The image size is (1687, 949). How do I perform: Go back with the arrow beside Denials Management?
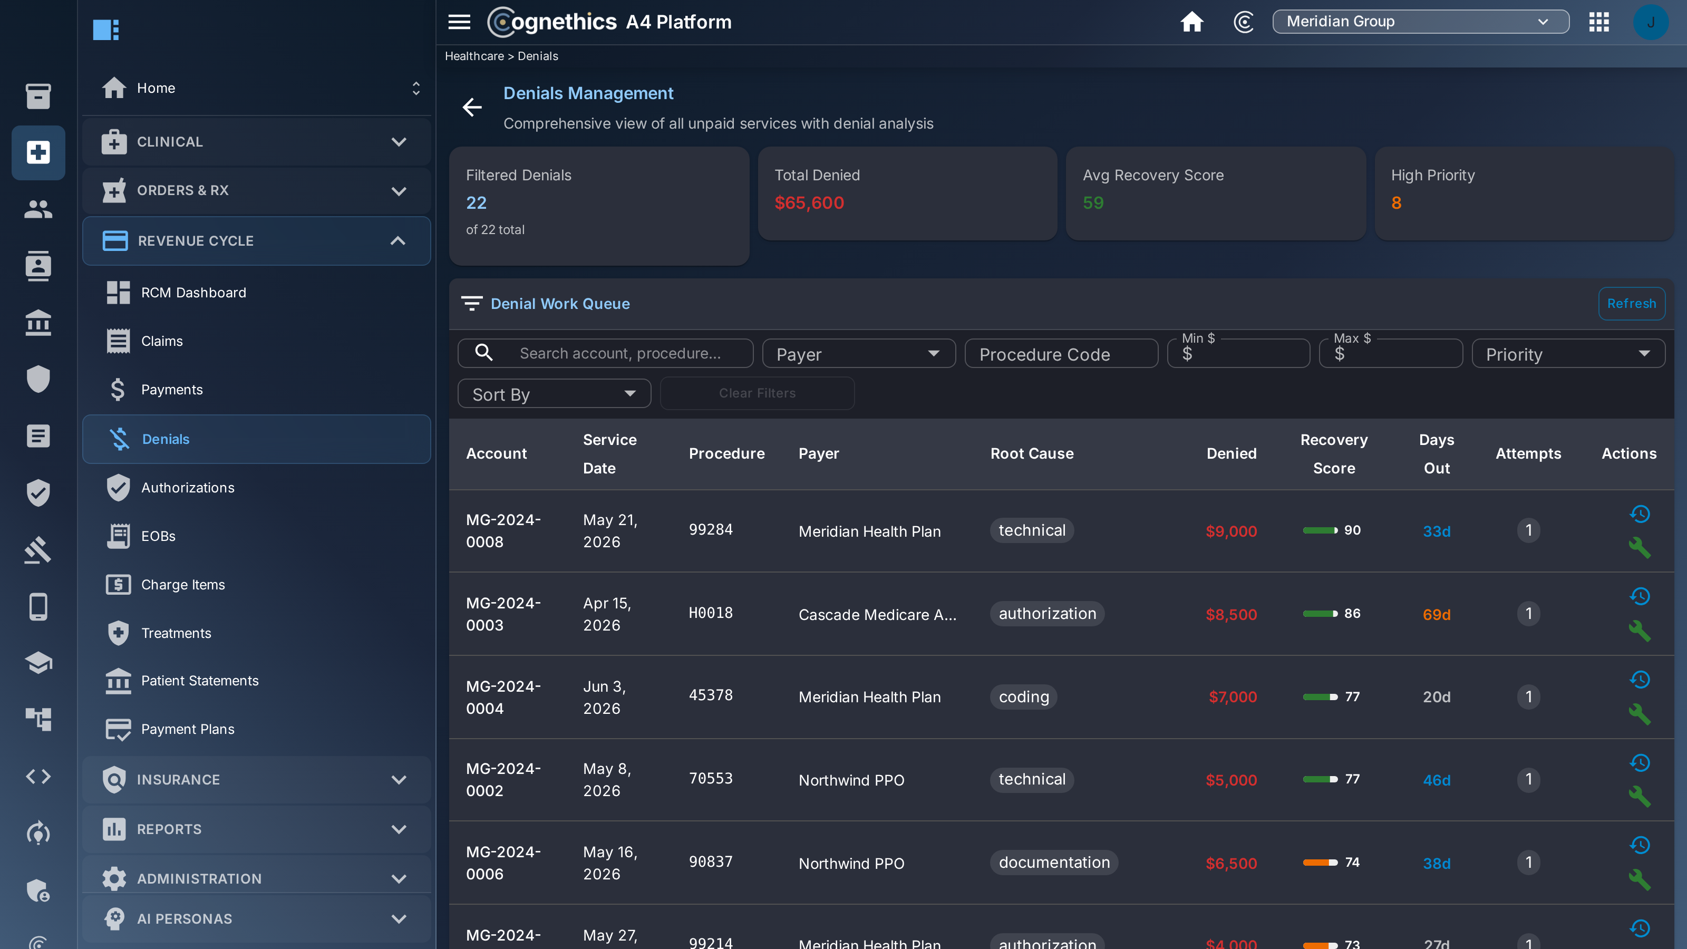(x=471, y=106)
